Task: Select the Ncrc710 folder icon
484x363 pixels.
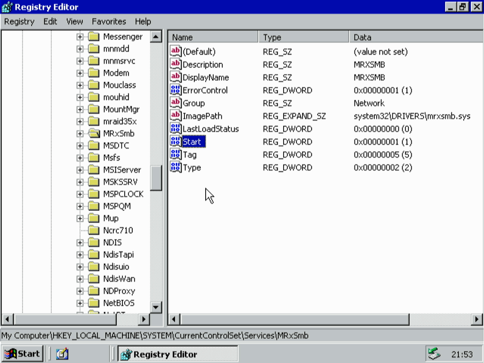Action: (94, 230)
